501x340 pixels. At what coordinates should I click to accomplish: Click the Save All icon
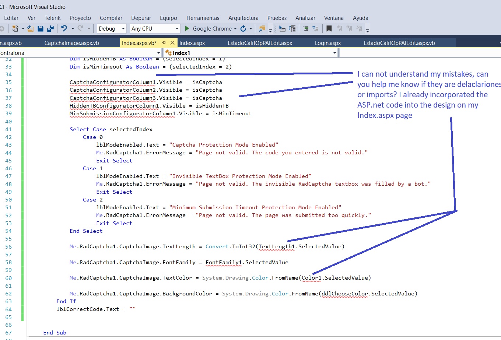pyautogui.click(x=50, y=28)
